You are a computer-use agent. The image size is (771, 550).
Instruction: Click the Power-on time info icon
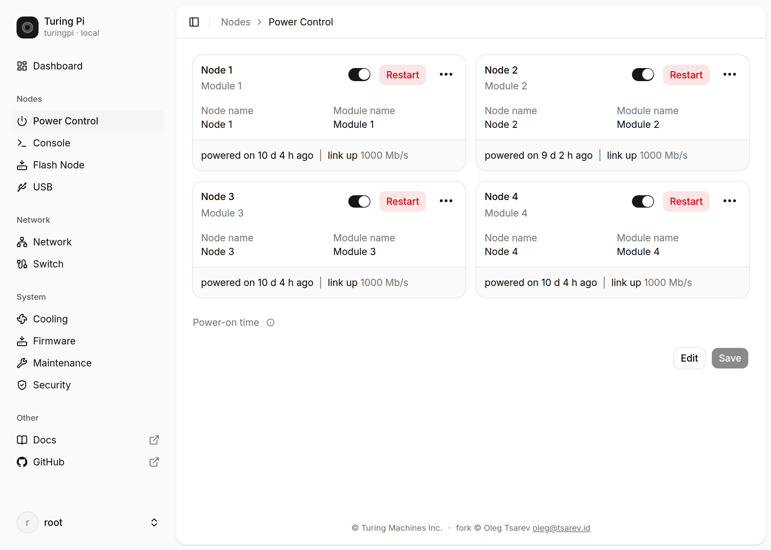coord(271,322)
